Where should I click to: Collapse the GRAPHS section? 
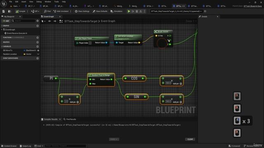pos(2,26)
